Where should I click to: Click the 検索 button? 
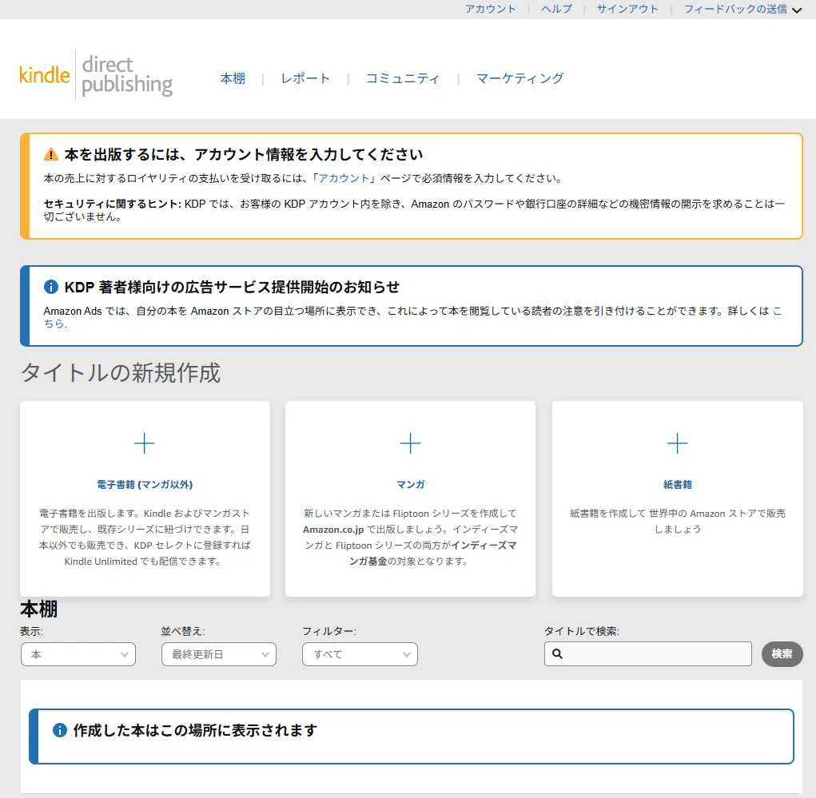tap(782, 654)
